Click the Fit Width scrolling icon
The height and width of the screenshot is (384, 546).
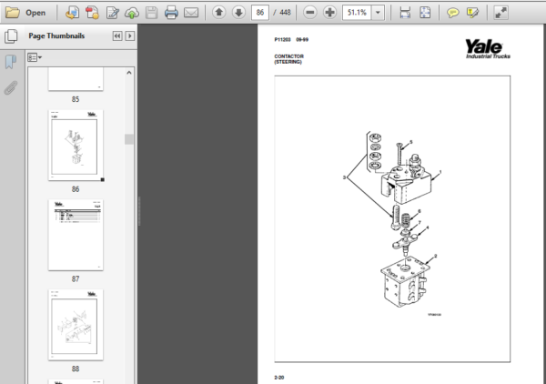coord(405,13)
